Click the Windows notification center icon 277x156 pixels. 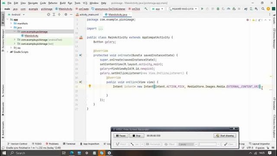tap(270, 153)
